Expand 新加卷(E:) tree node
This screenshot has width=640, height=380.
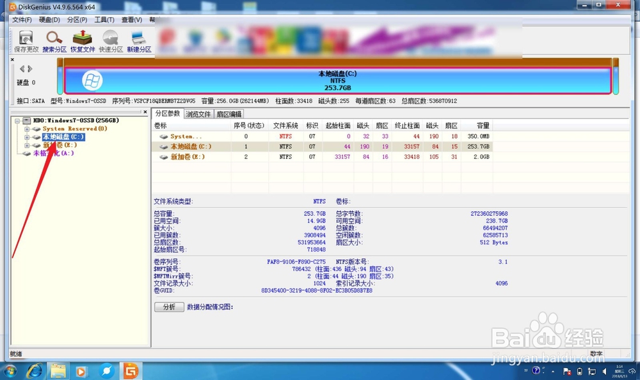pos(26,145)
